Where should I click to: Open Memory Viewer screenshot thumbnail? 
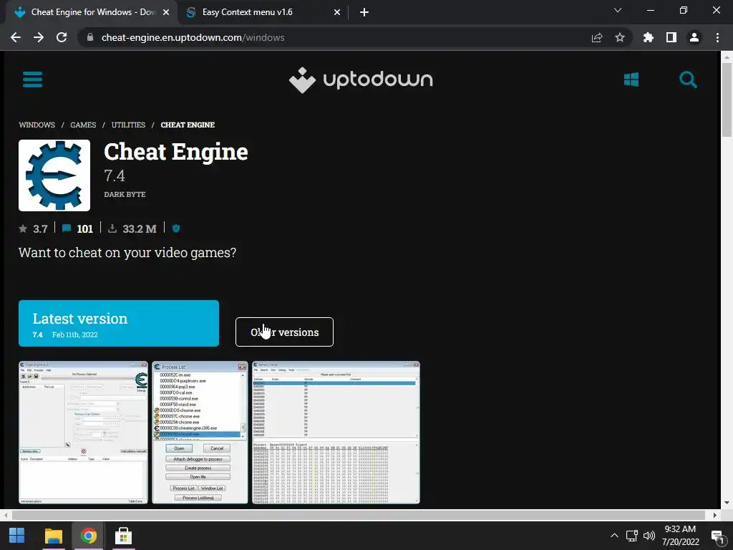click(x=336, y=433)
